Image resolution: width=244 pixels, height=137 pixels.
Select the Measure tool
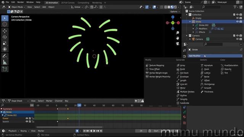click(x=5, y=62)
